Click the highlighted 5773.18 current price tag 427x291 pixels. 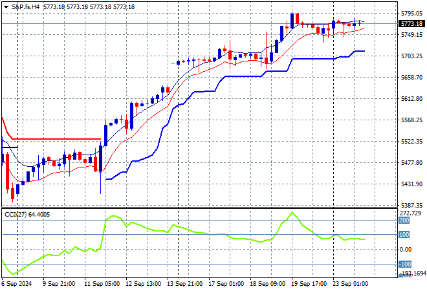411,24
